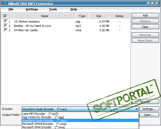Open encoder Settings... button

click(x=149, y=109)
